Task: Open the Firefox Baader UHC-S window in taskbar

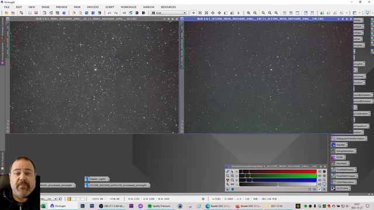Action: [248, 206]
